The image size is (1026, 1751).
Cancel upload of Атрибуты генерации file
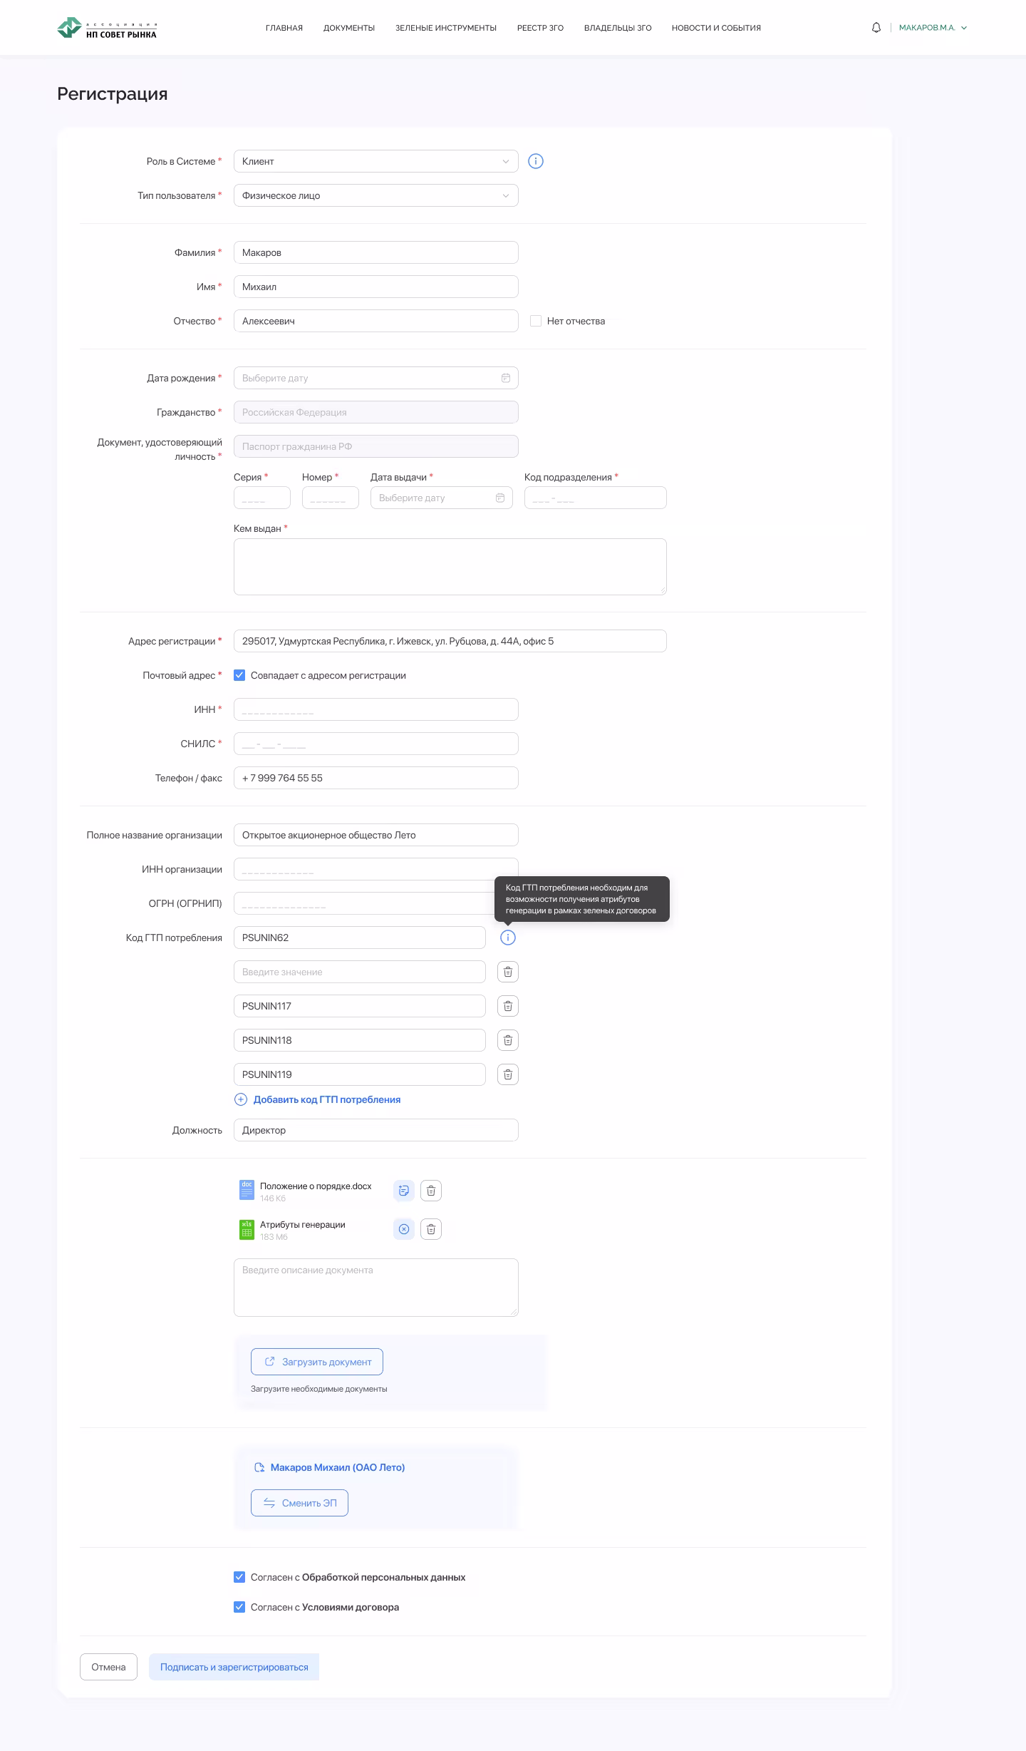[404, 1229]
